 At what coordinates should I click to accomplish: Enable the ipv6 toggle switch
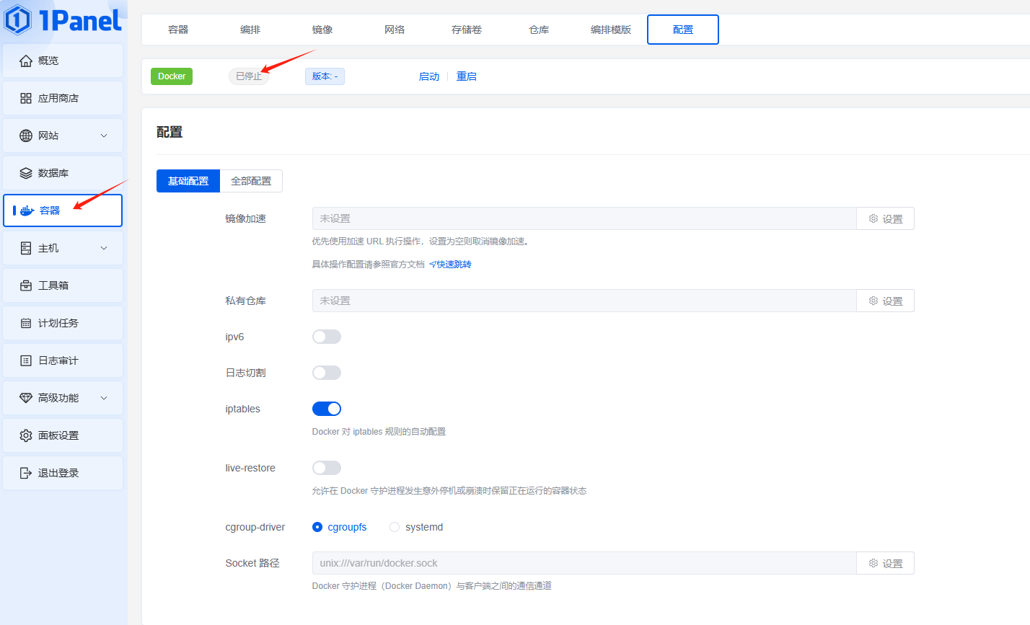pyautogui.click(x=326, y=337)
